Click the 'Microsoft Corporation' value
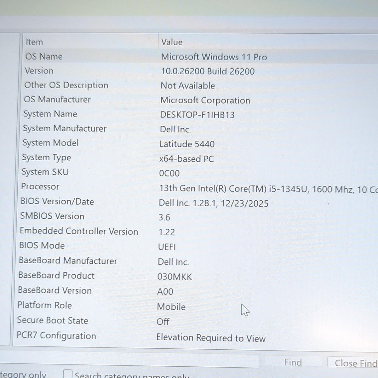This screenshot has width=378, height=378. tap(205, 100)
